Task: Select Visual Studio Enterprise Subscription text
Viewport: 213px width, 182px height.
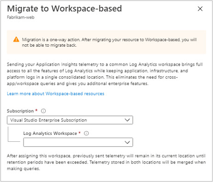Action: click(x=48, y=120)
